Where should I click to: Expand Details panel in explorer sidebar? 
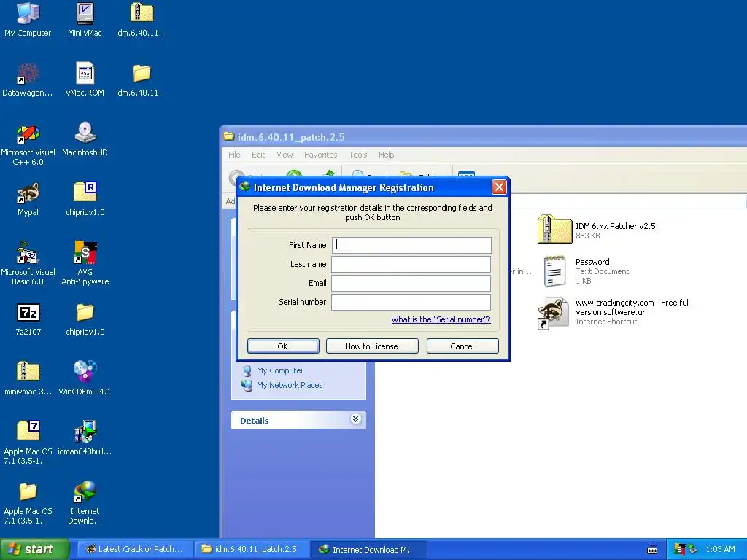[355, 419]
